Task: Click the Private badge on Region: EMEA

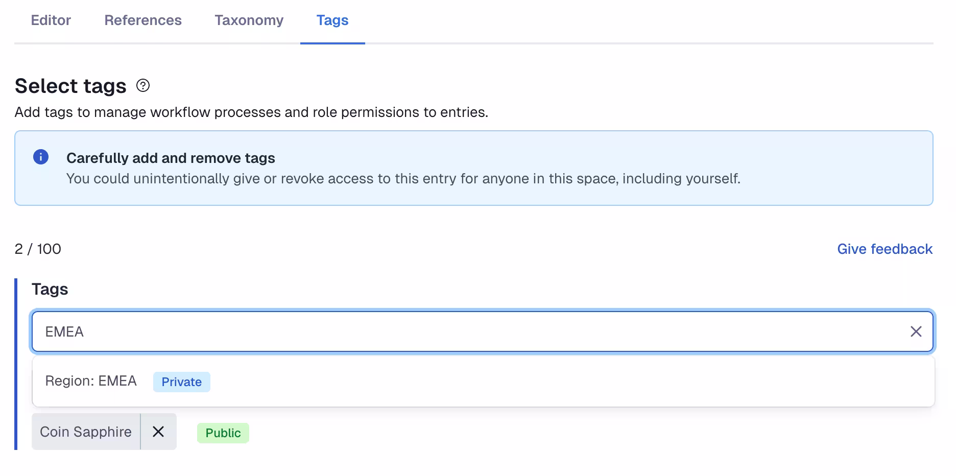Action: (x=182, y=382)
